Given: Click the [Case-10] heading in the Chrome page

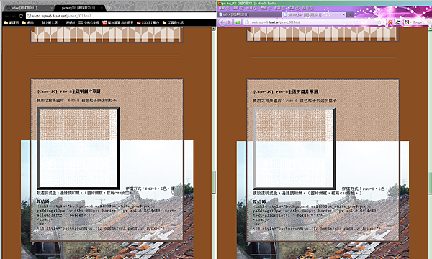Looking at the screenshot, I should pos(69,91).
